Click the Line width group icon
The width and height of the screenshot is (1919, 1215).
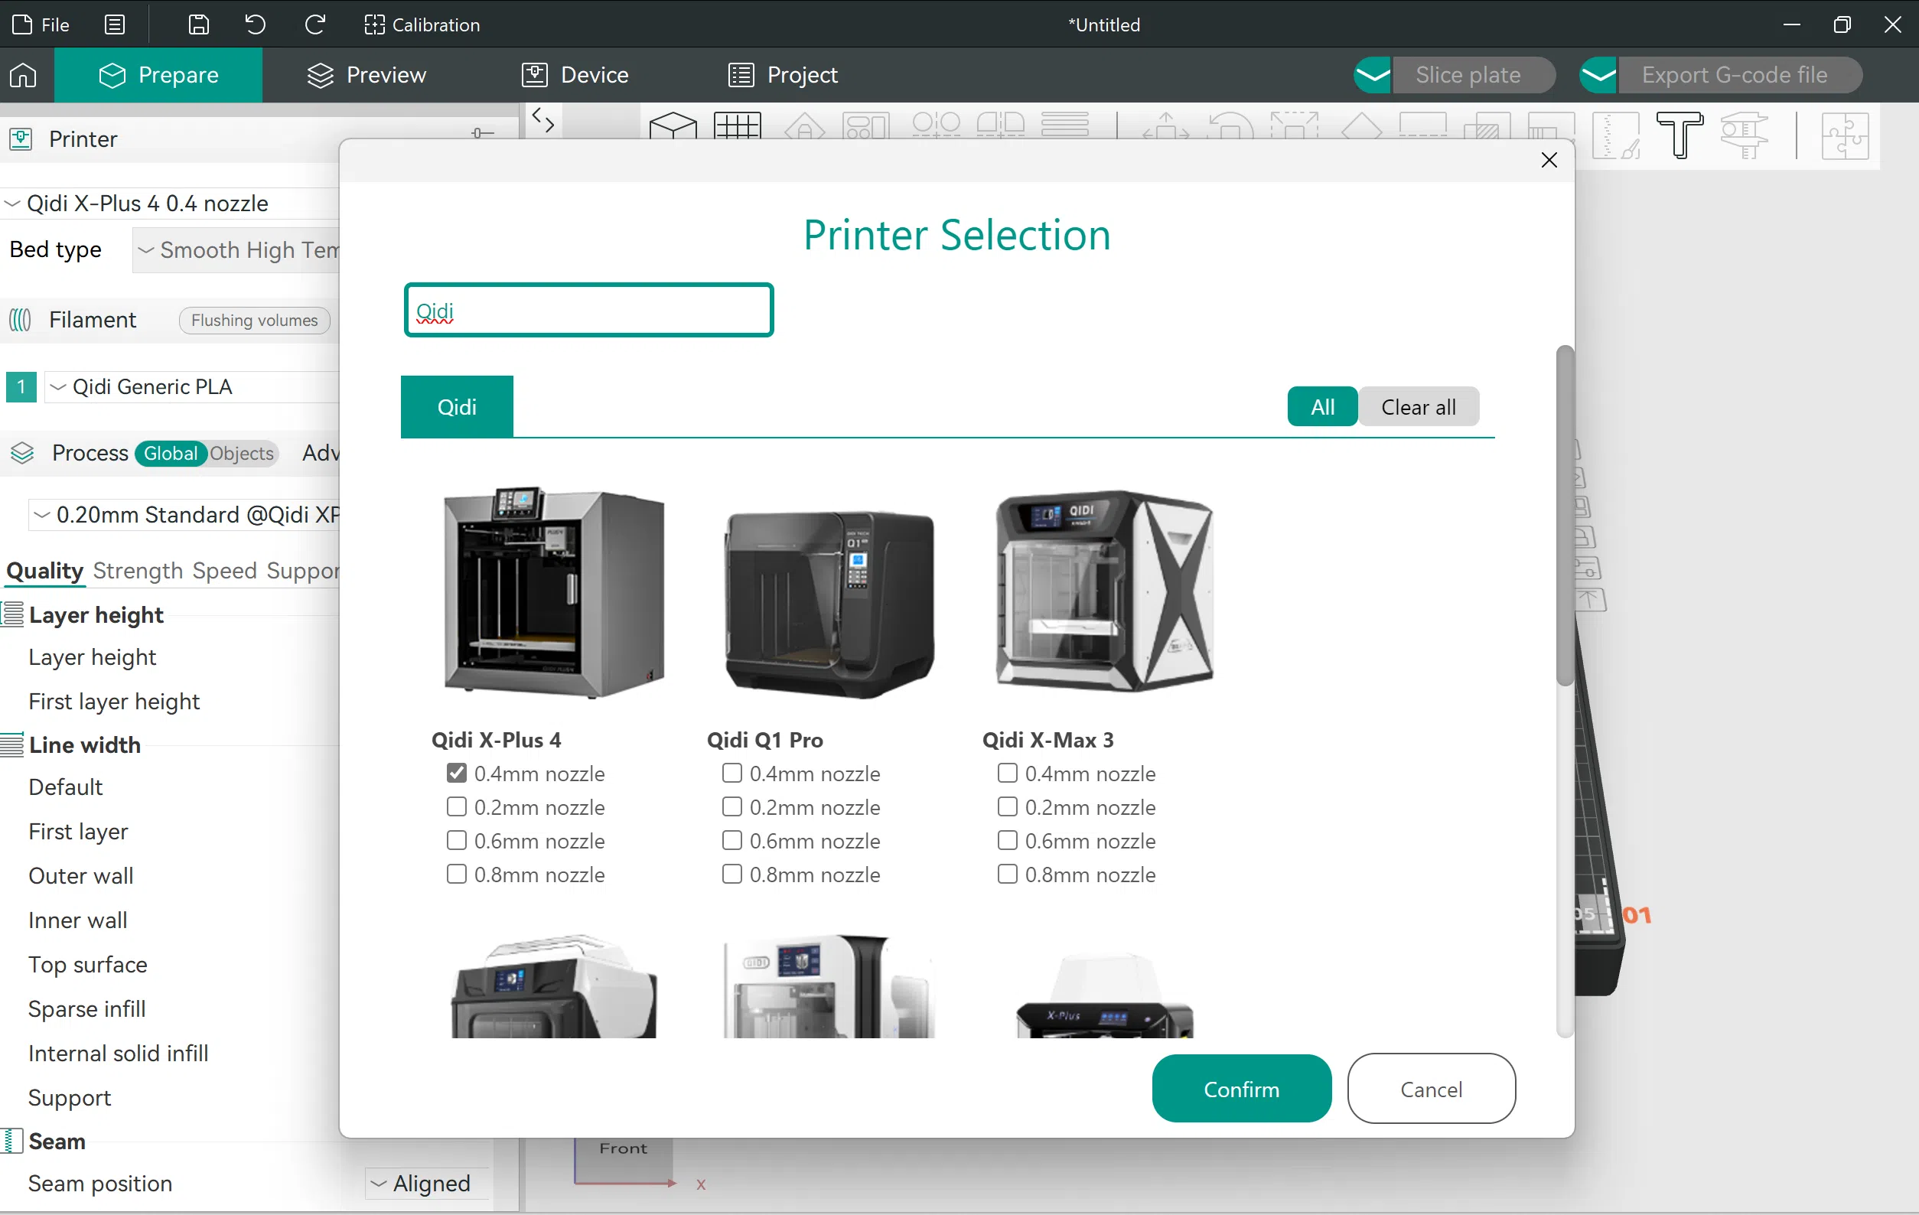tap(12, 745)
